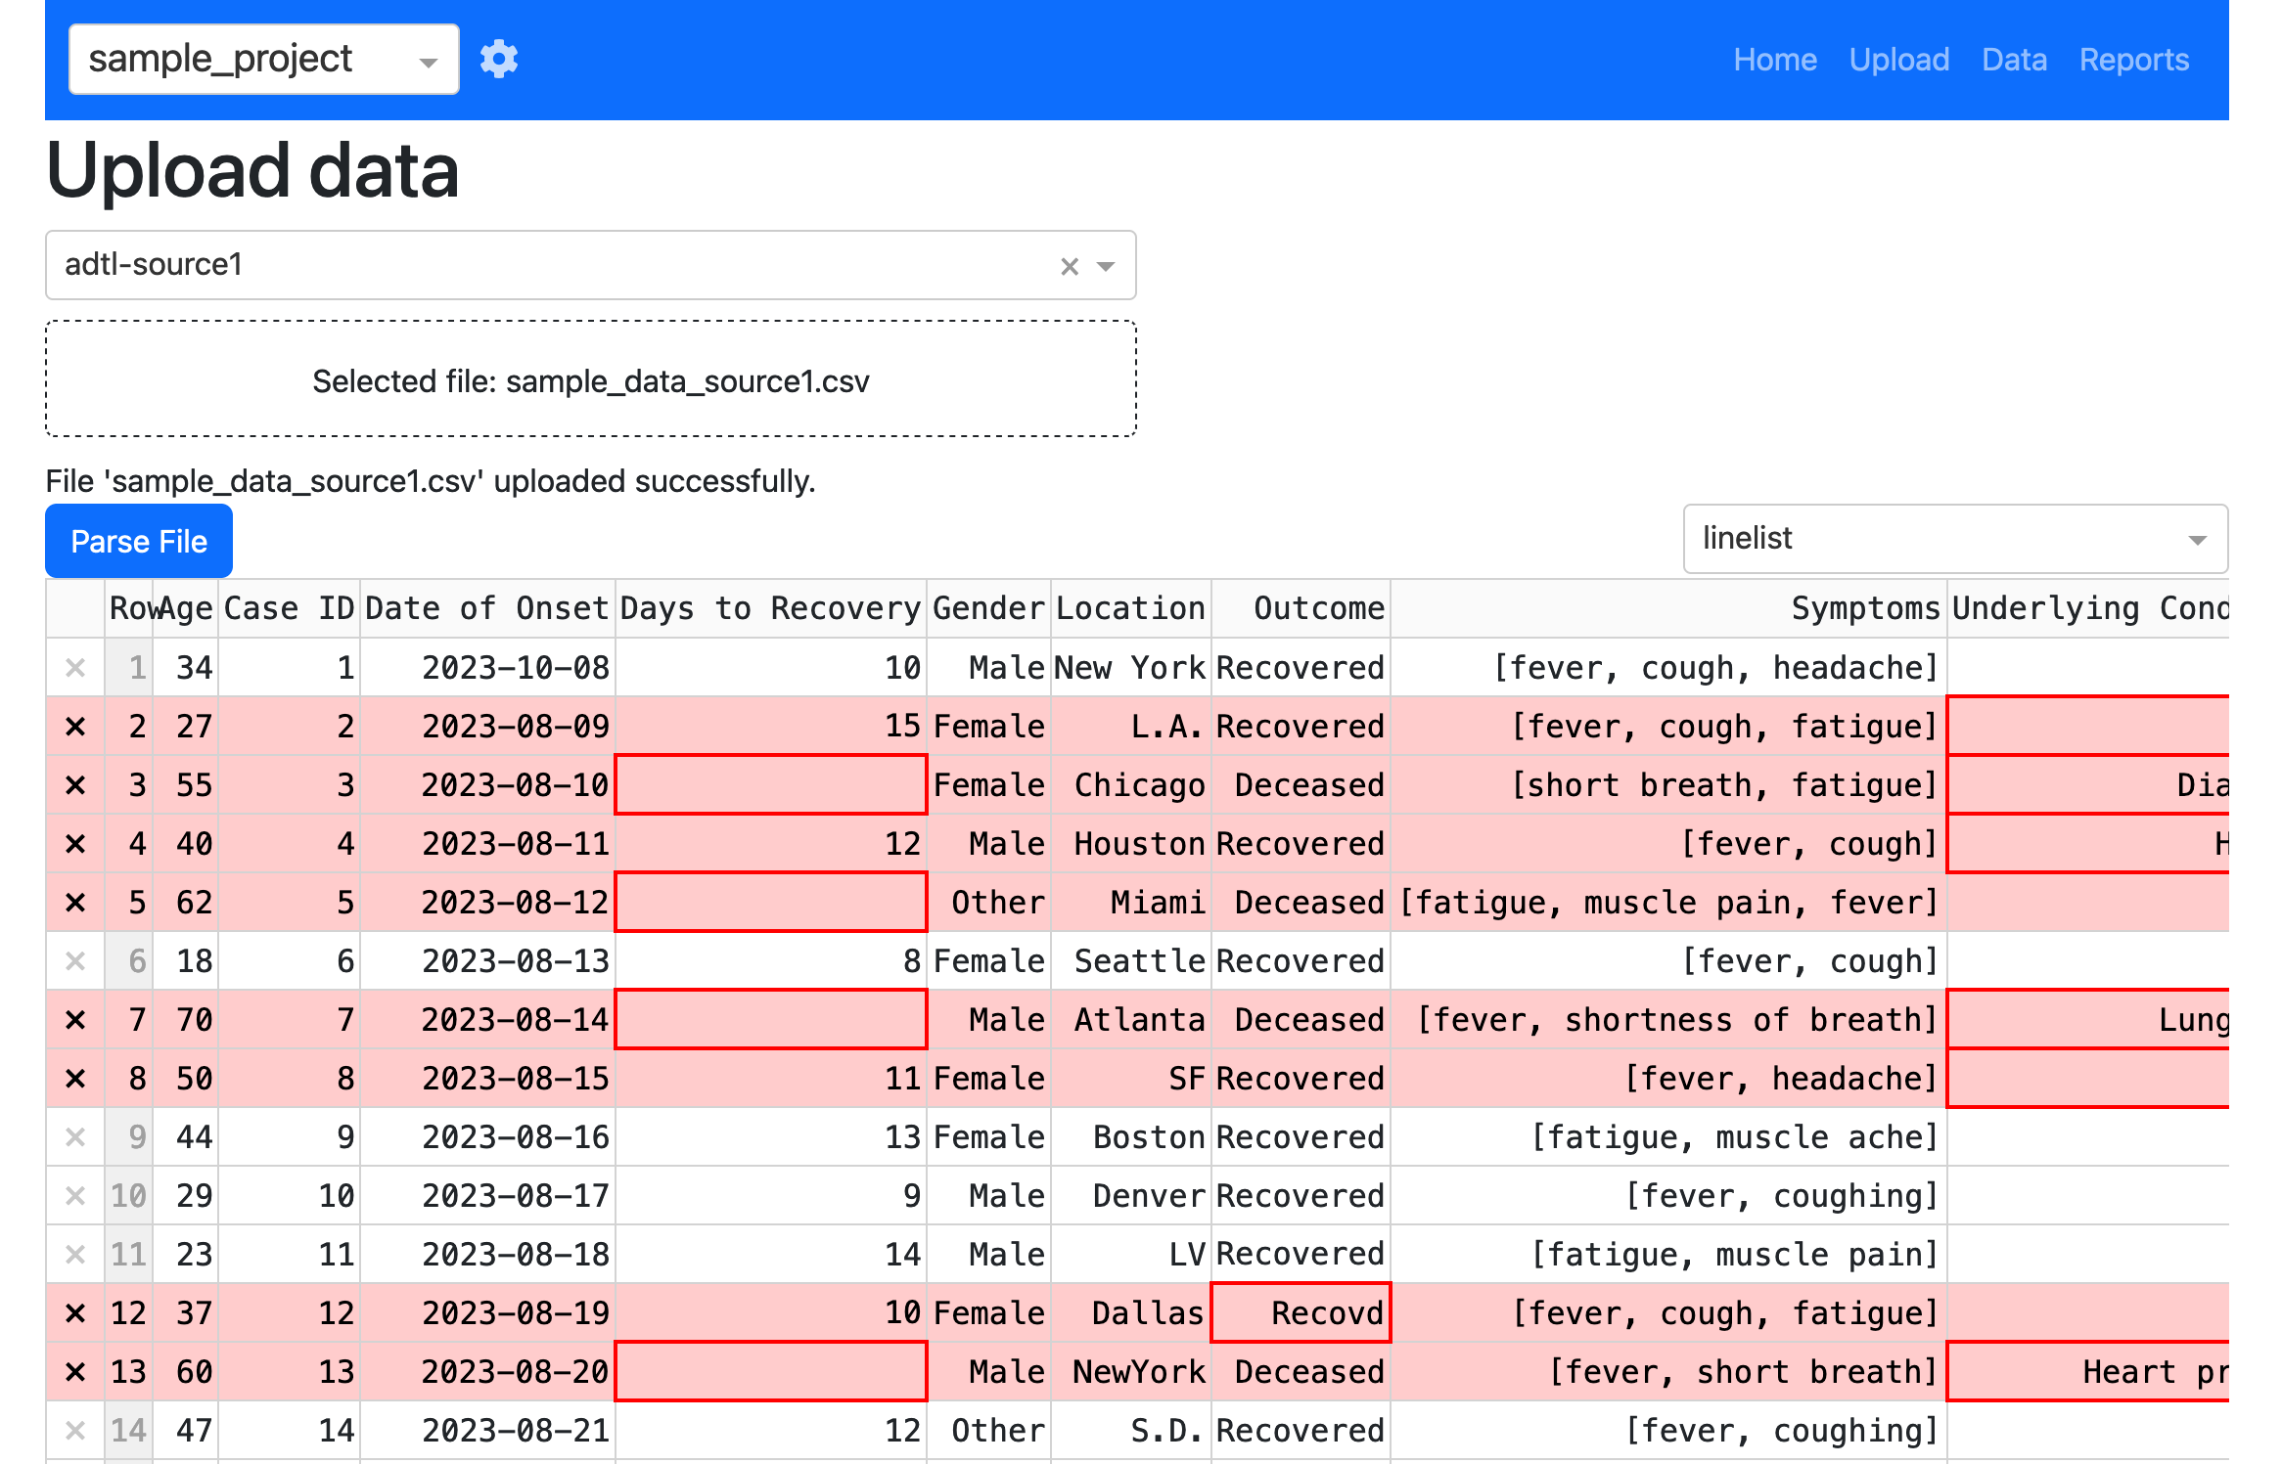Select the L.A. location cell

[x=1131, y=727]
